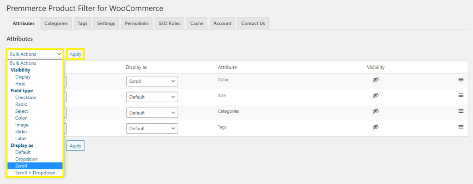The height and width of the screenshot is (184, 473).
Task: Open the SEO Rules tab
Action: (x=170, y=23)
